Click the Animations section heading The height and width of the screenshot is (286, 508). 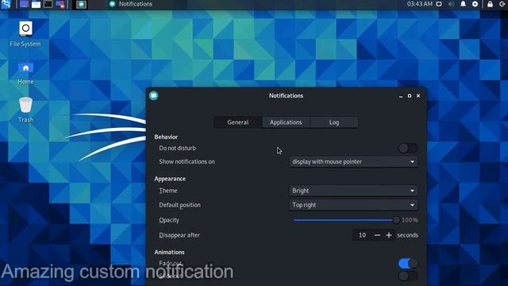click(x=169, y=252)
